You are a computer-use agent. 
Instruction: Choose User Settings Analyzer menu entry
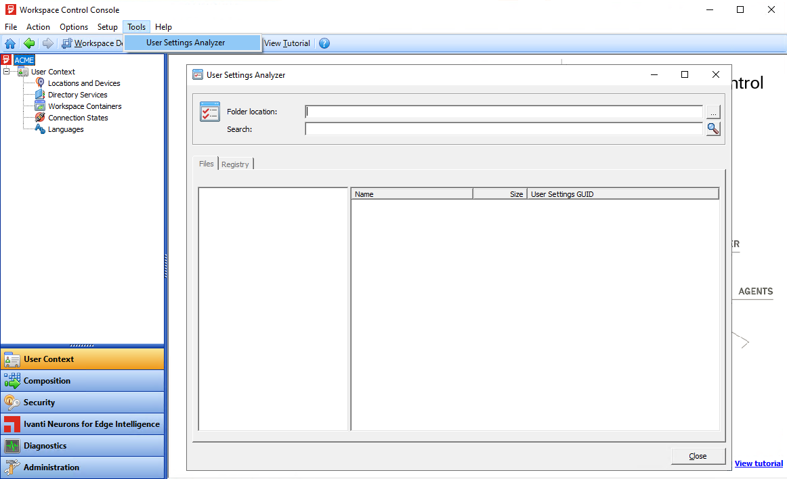(x=192, y=43)
